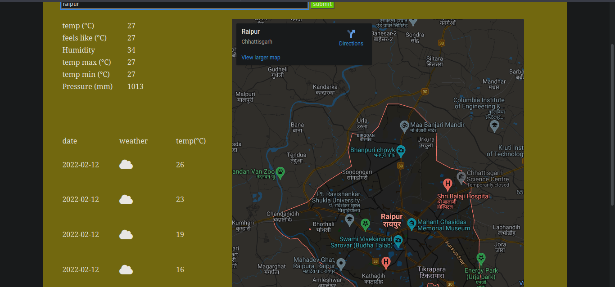Screen dimensions: 615x287
Task: Click the green park pin near Bhothali
Action: 366,224
